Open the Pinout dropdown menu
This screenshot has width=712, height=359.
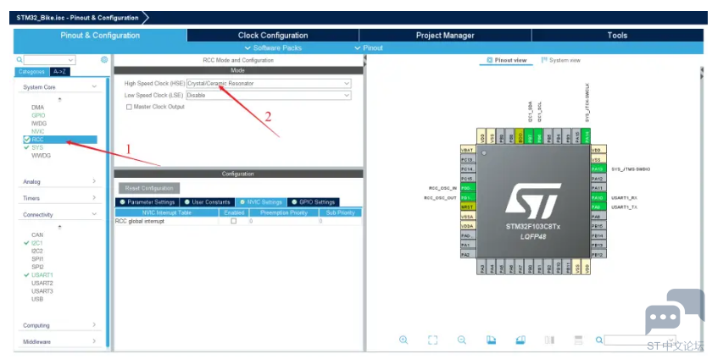pos(369,47)
